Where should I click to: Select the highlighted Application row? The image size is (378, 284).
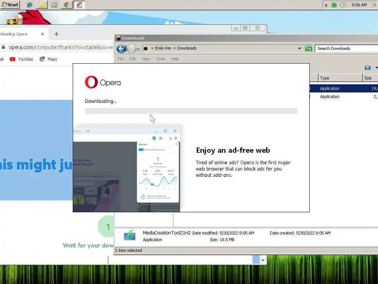pos(344,88)
